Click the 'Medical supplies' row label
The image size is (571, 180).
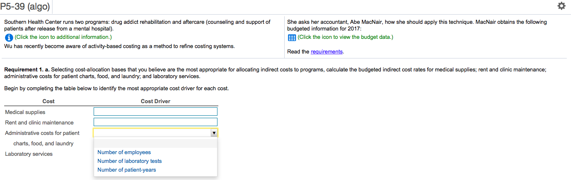[x=25, y=112]
